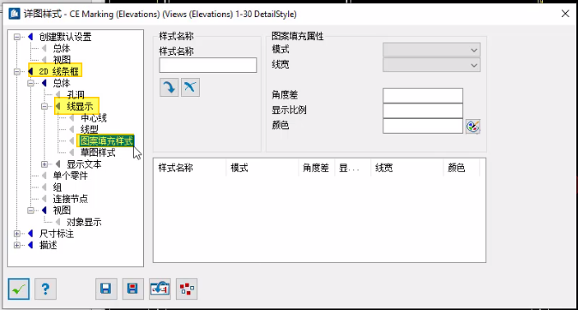The image size is (578, 310).
Task: Expand the 描述 tree node
Action: [x=17, y=245]
